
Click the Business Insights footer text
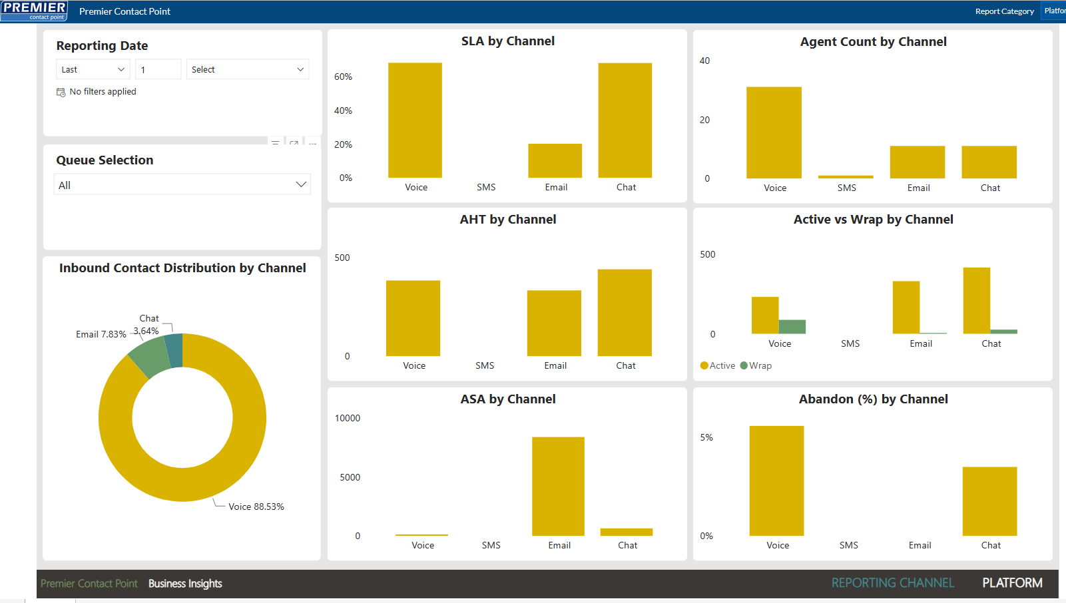(185, 584)
